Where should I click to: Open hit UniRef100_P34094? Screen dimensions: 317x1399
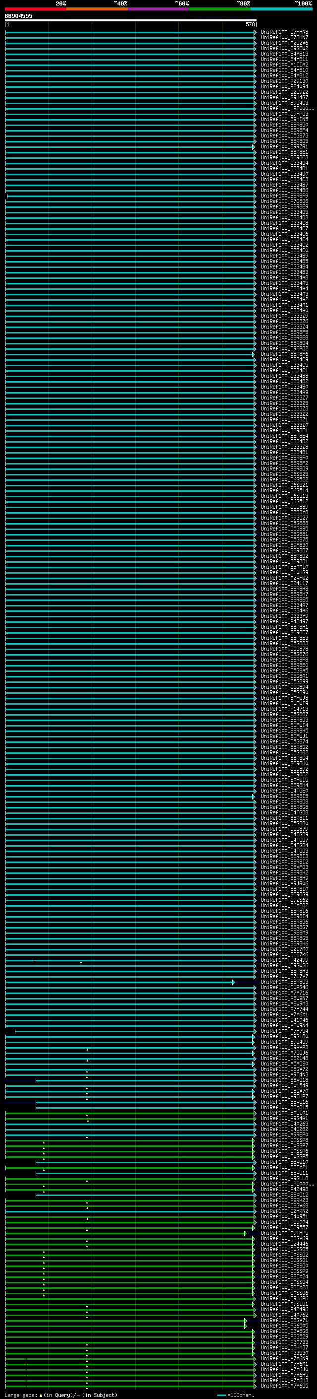click(x=284, y=86)
